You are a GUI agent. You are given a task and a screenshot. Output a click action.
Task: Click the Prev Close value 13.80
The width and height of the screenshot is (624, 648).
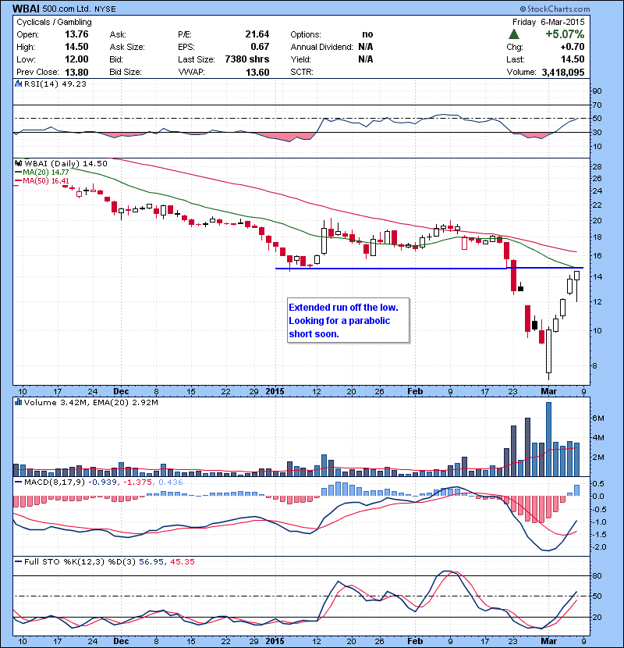pyautogui.click(x=76, y=72)
